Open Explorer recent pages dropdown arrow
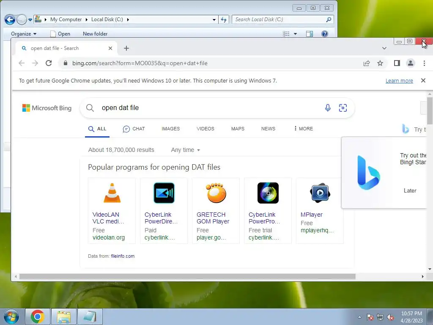This screenshot has height=325, width=433. coord(30,19)
